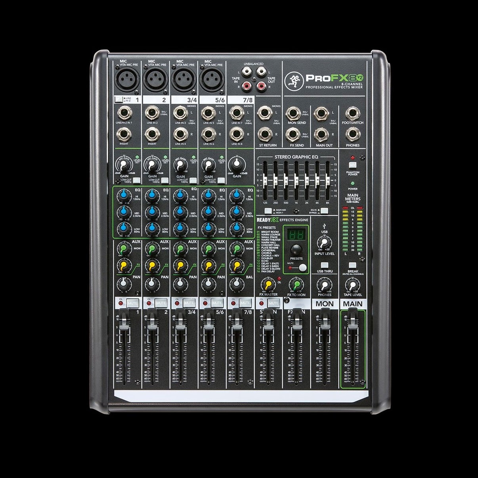478x478 pixels.
Task: Mute channel 1
Action: tap(133, 303)
